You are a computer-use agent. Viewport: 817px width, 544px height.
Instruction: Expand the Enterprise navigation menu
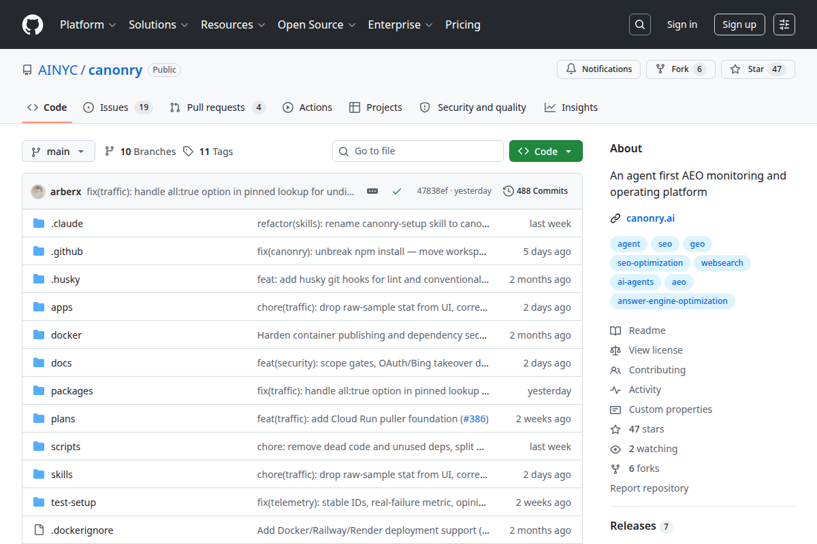(400, 24)
